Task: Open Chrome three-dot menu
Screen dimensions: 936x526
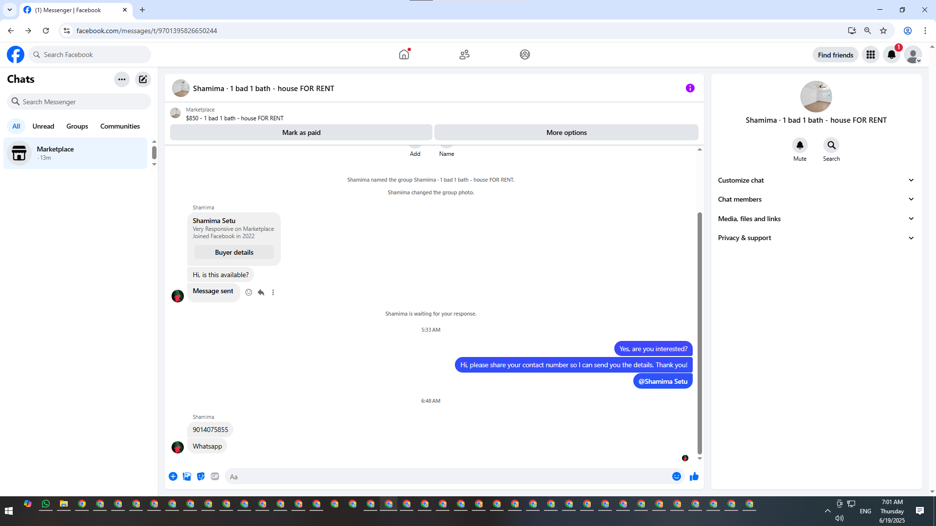Action: coord(925,31)
